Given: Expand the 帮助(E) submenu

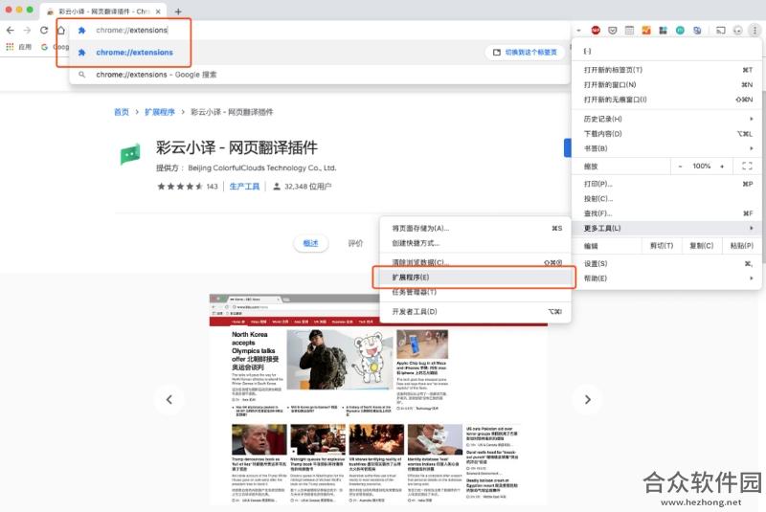Looking at the screenshot, I should coord(667,278).
